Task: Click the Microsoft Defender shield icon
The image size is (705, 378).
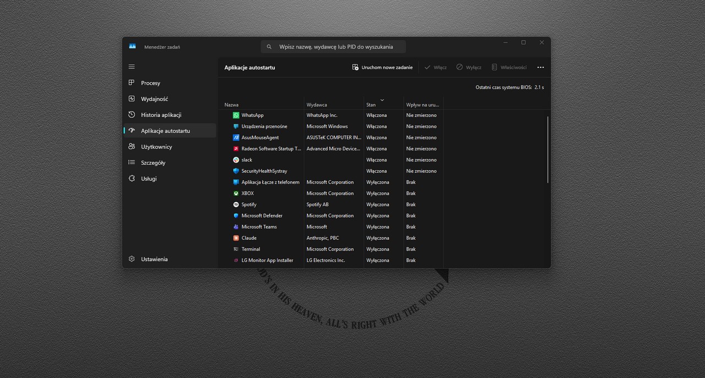Action: point(236,215)
